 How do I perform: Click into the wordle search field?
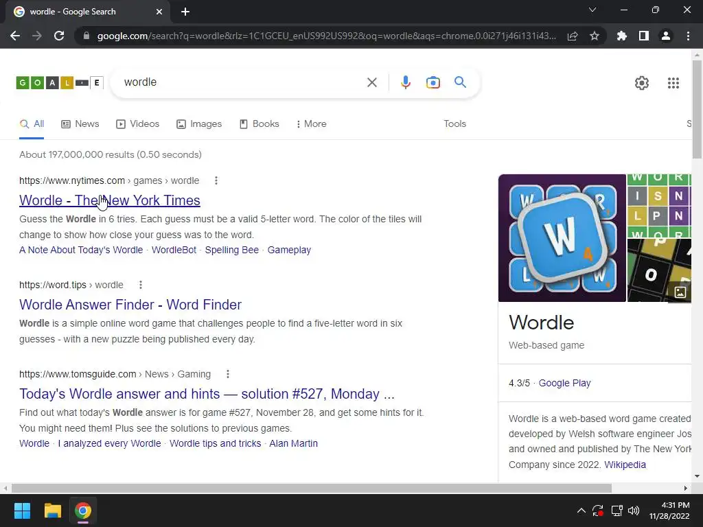coord(242,82)
